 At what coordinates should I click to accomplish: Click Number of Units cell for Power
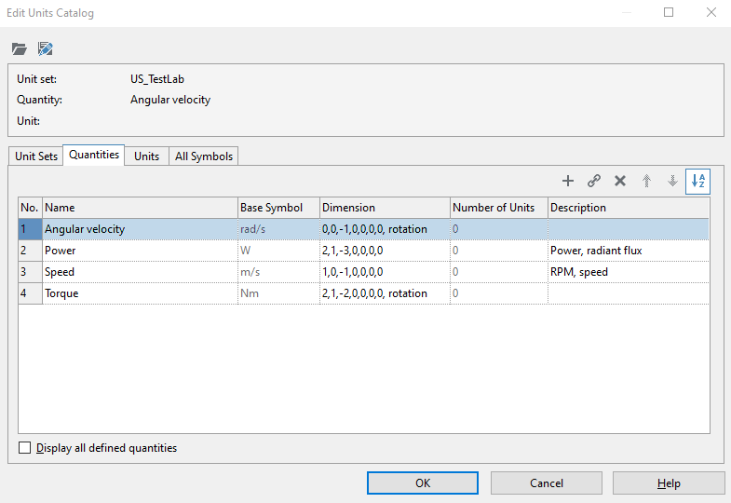coord(499,251)
